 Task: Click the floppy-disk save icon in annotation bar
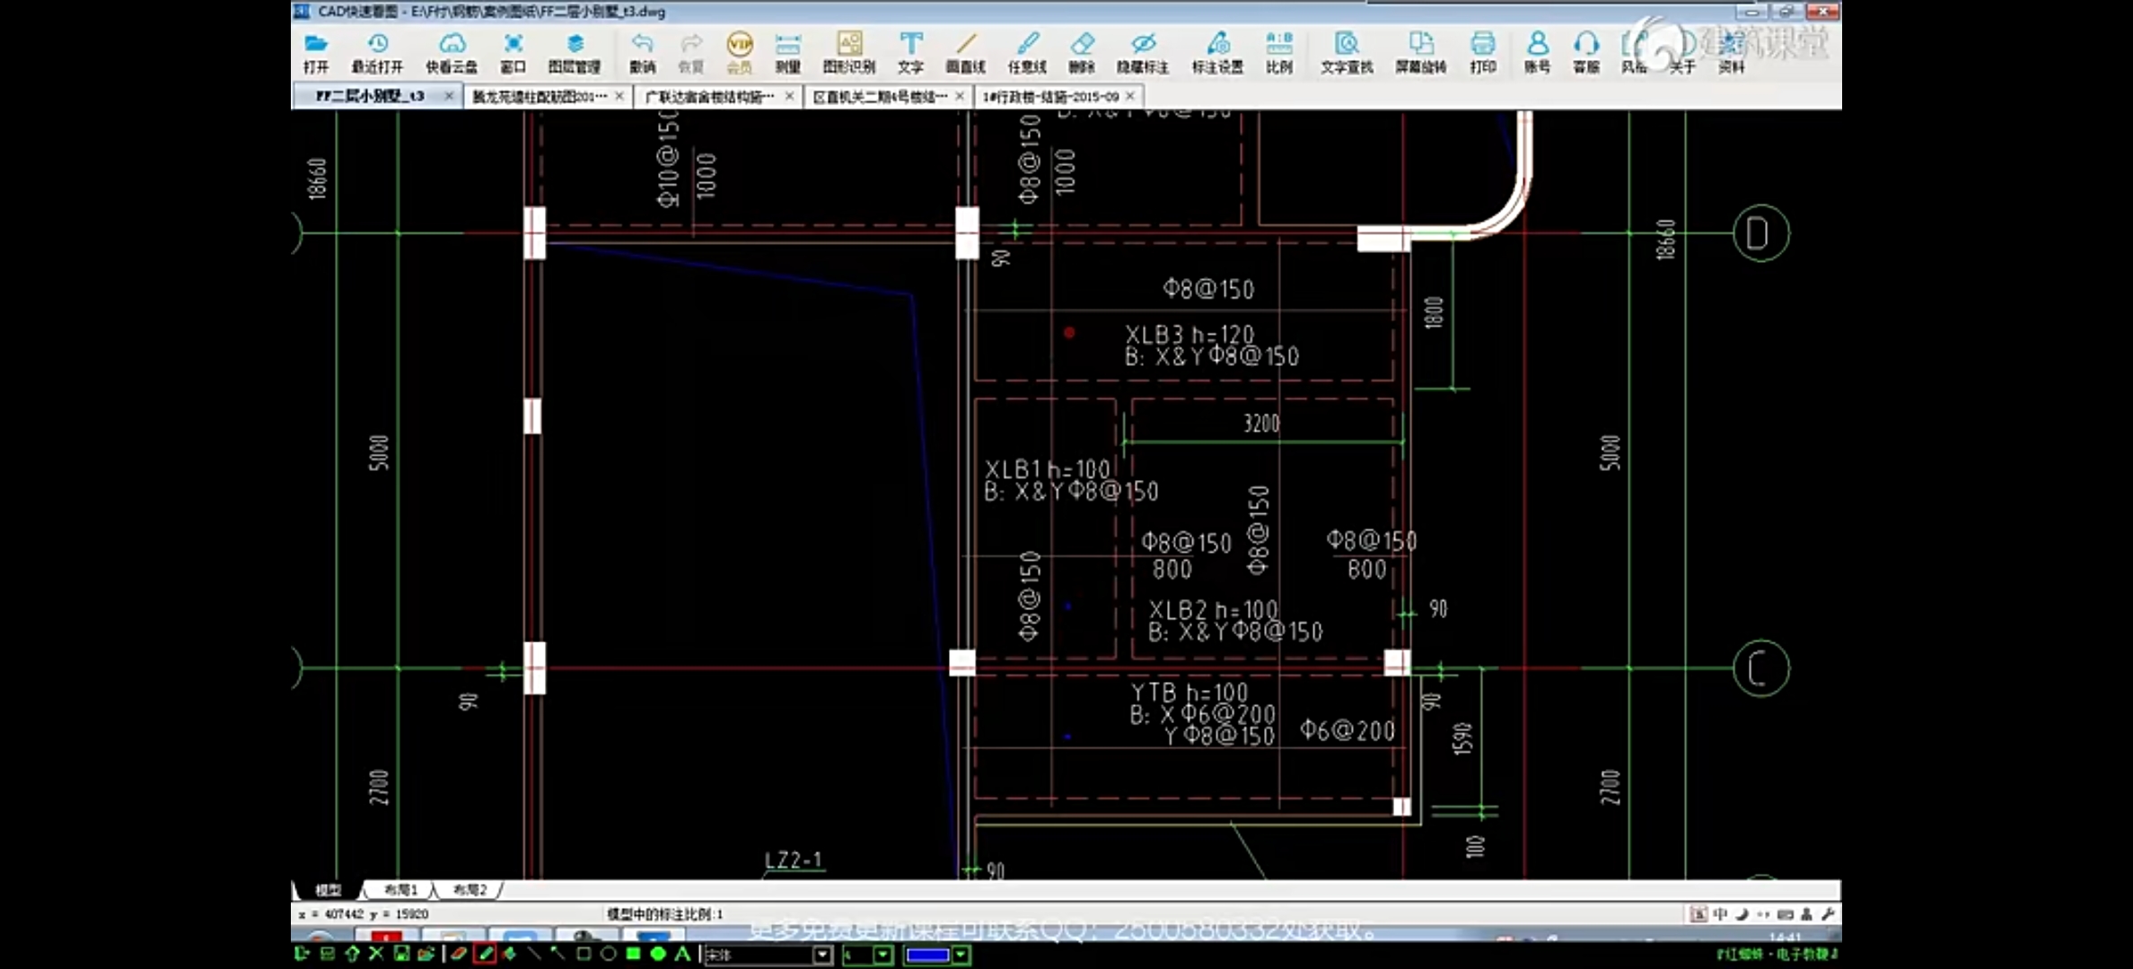[401, 954]
